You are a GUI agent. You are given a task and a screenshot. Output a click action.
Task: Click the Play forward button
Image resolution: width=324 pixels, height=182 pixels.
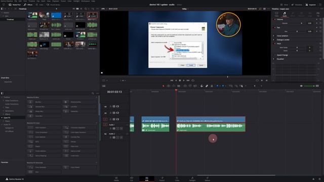[183, 80]
